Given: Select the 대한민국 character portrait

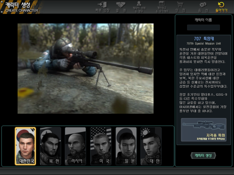Looking at the screenshot, I should pyautogui.click(x=25, y=146).
